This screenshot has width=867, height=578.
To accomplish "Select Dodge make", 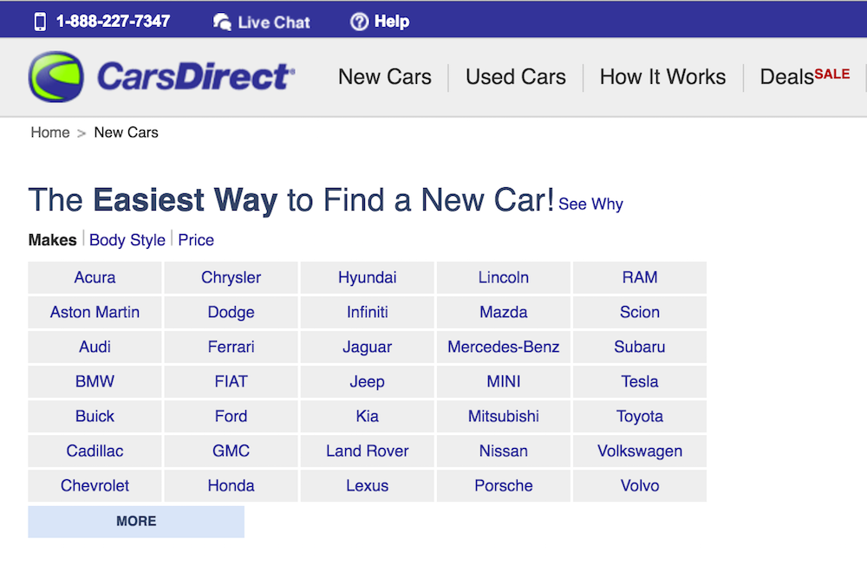I will (231, 312).
